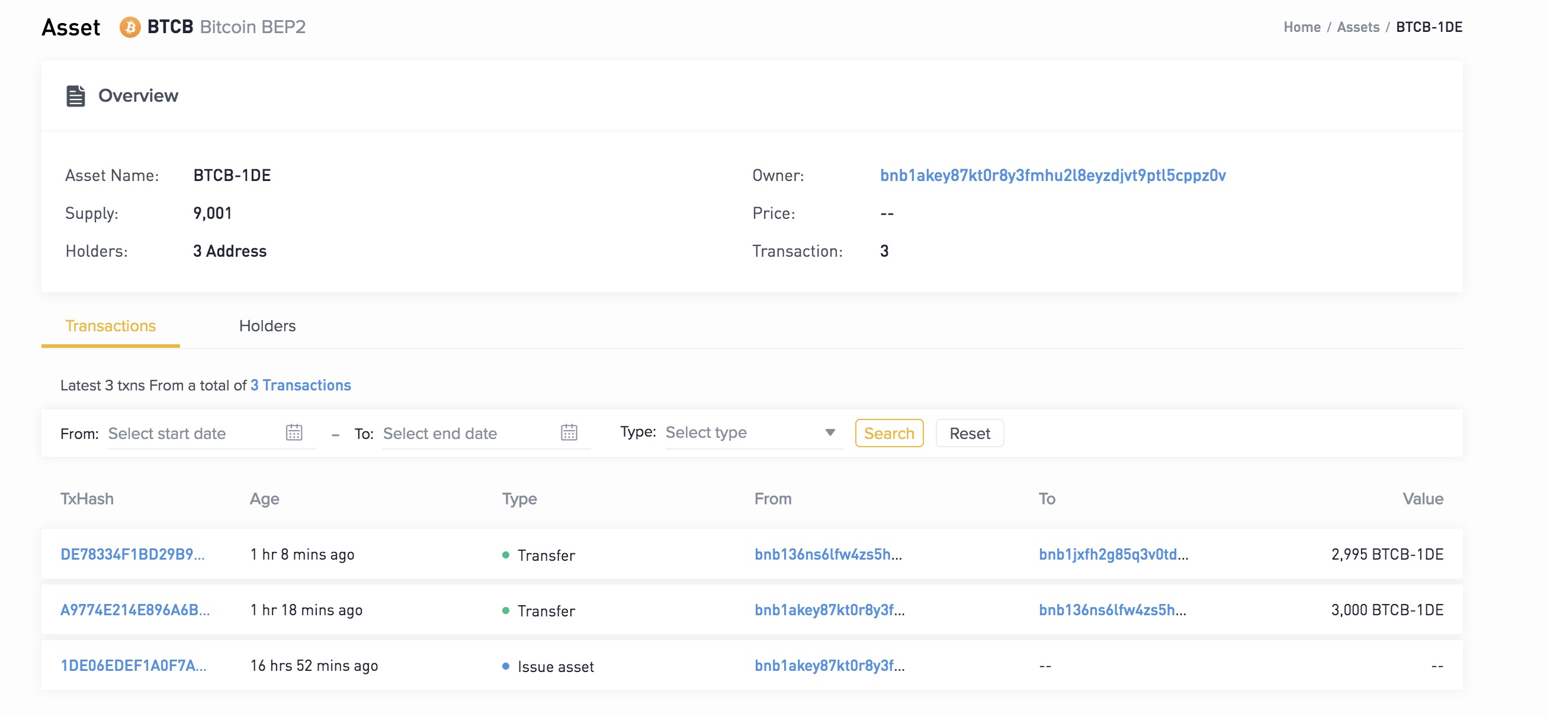Open the start date calendar icon
The image size is (1547, 717).
[x=294, y=432]
